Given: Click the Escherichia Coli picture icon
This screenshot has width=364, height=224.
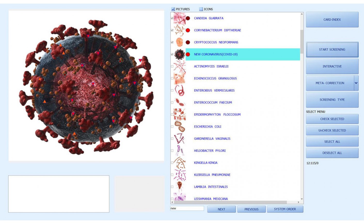Looking at the screenshot, I should coord(179,127).
